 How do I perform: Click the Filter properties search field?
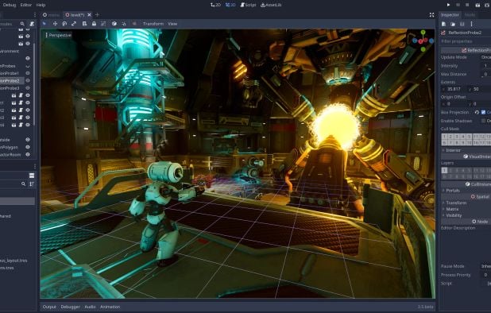(466, 41)
